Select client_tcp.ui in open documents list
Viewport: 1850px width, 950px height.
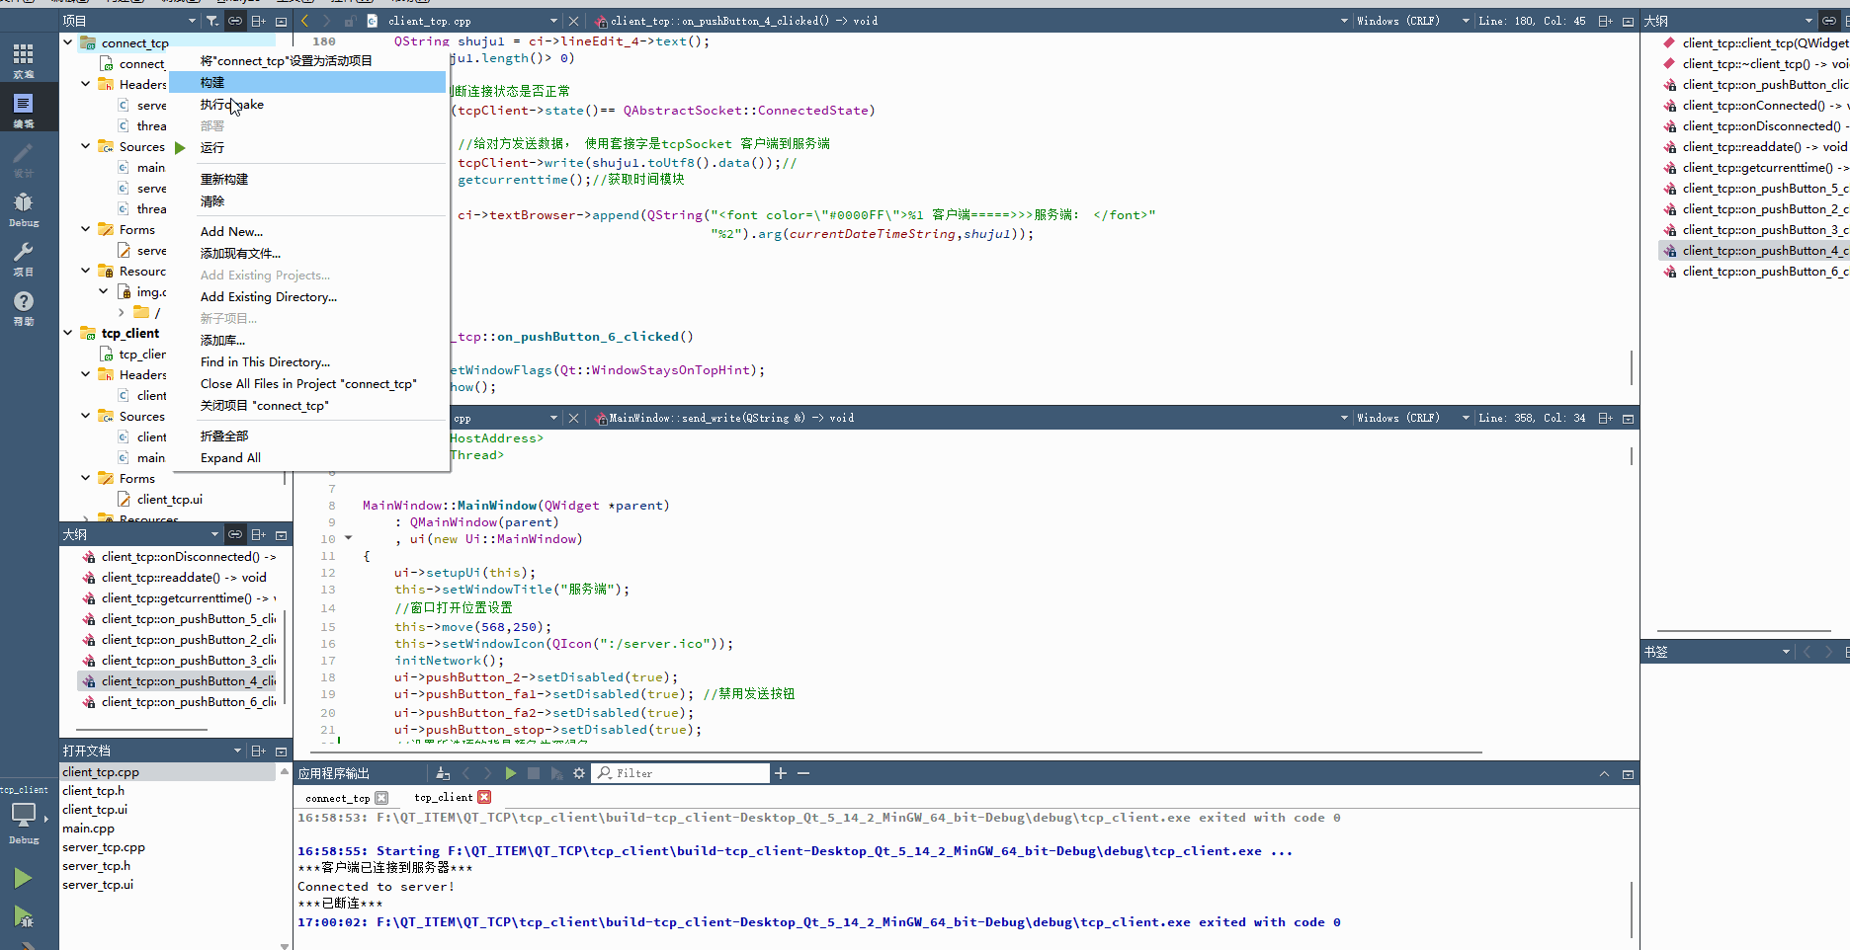pos(95,810)
